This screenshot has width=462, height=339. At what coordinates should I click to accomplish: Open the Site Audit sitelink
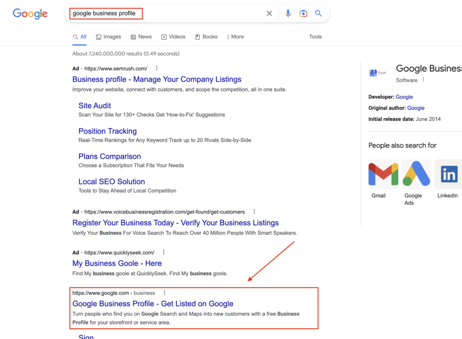click(x=95, y=105)
